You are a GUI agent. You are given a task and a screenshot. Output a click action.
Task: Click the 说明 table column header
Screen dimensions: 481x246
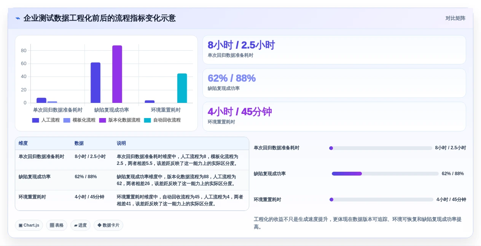tap(121, 143)
